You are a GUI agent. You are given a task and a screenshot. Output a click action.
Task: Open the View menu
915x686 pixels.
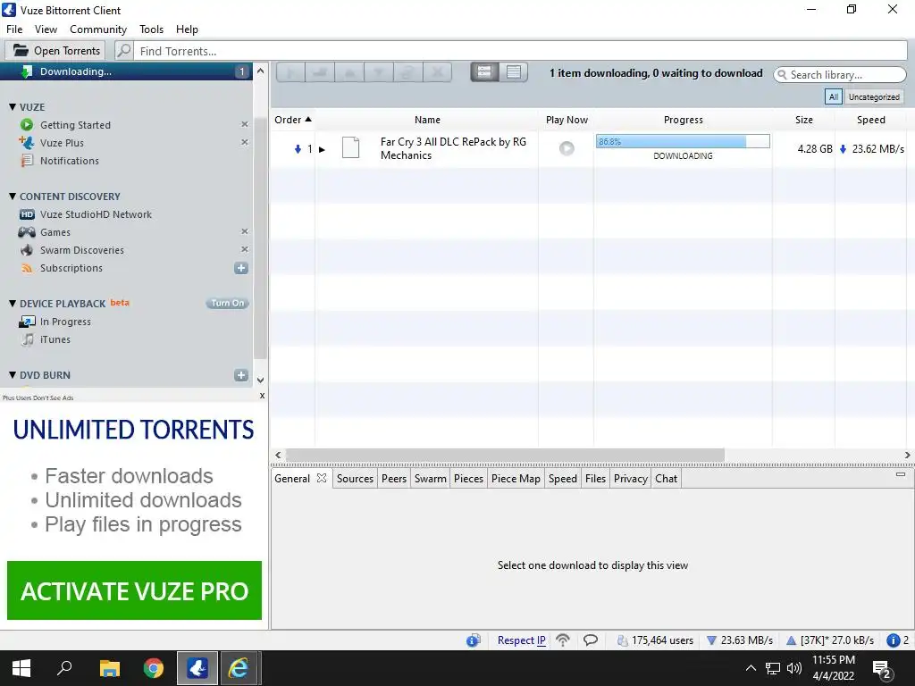46,29
